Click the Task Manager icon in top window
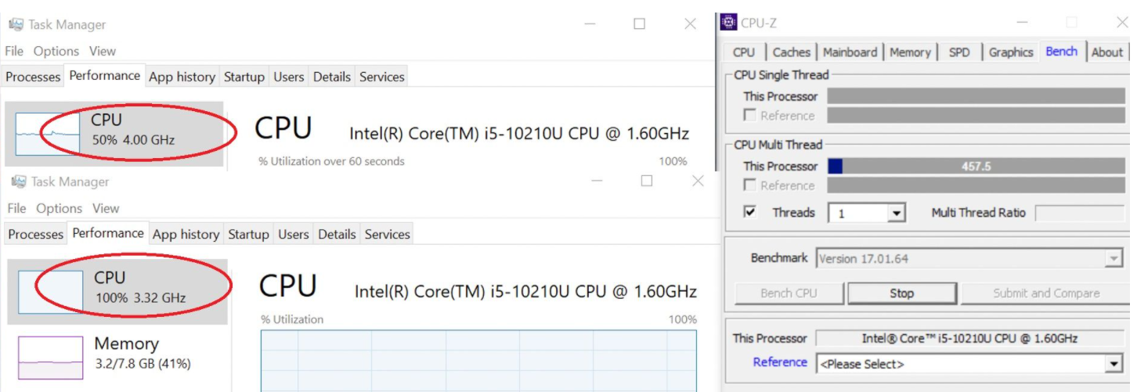Screen dimensions: 1137x392 click(x=16, y=24)
